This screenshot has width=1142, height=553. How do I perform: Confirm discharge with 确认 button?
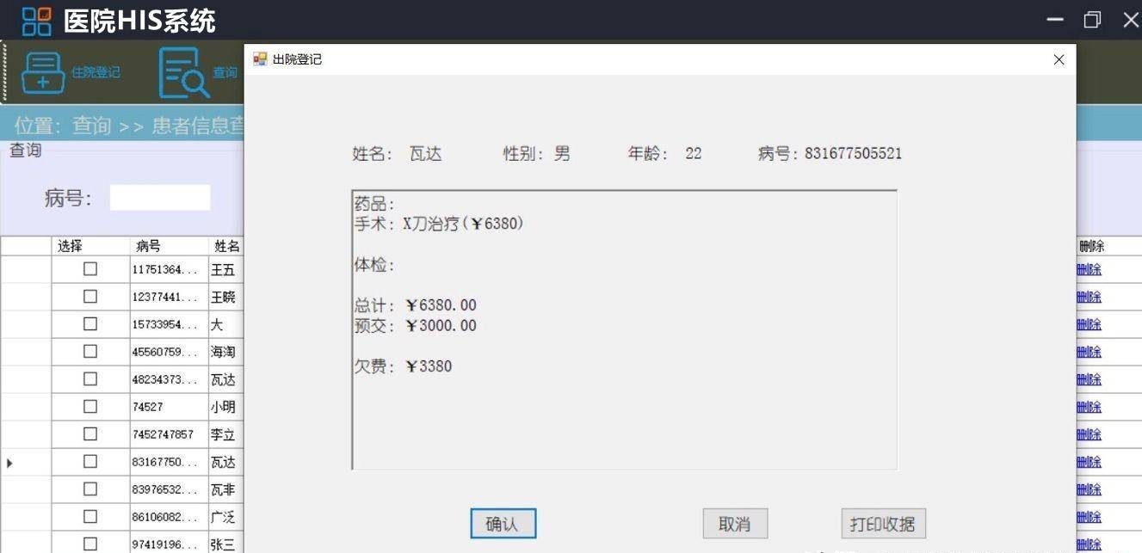click(x=503, y=524)
